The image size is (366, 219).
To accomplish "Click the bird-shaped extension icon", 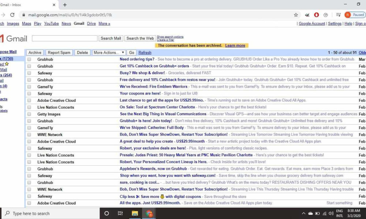I will (x=307, y=15).
